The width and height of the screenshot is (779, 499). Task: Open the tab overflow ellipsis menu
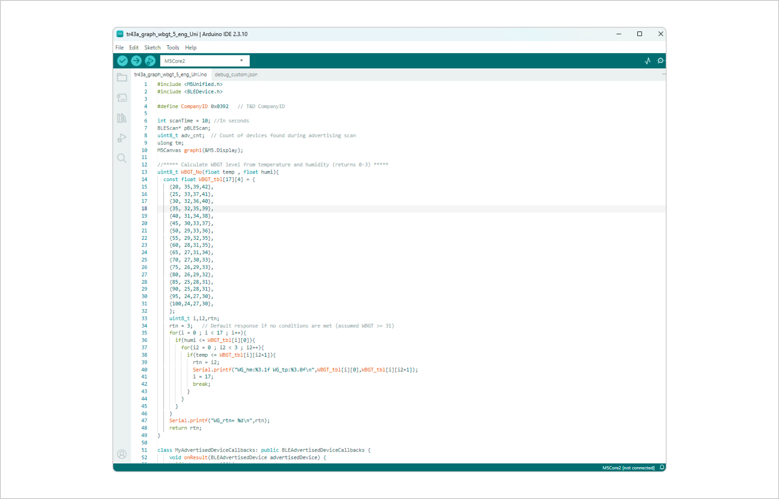pos(664,74)
